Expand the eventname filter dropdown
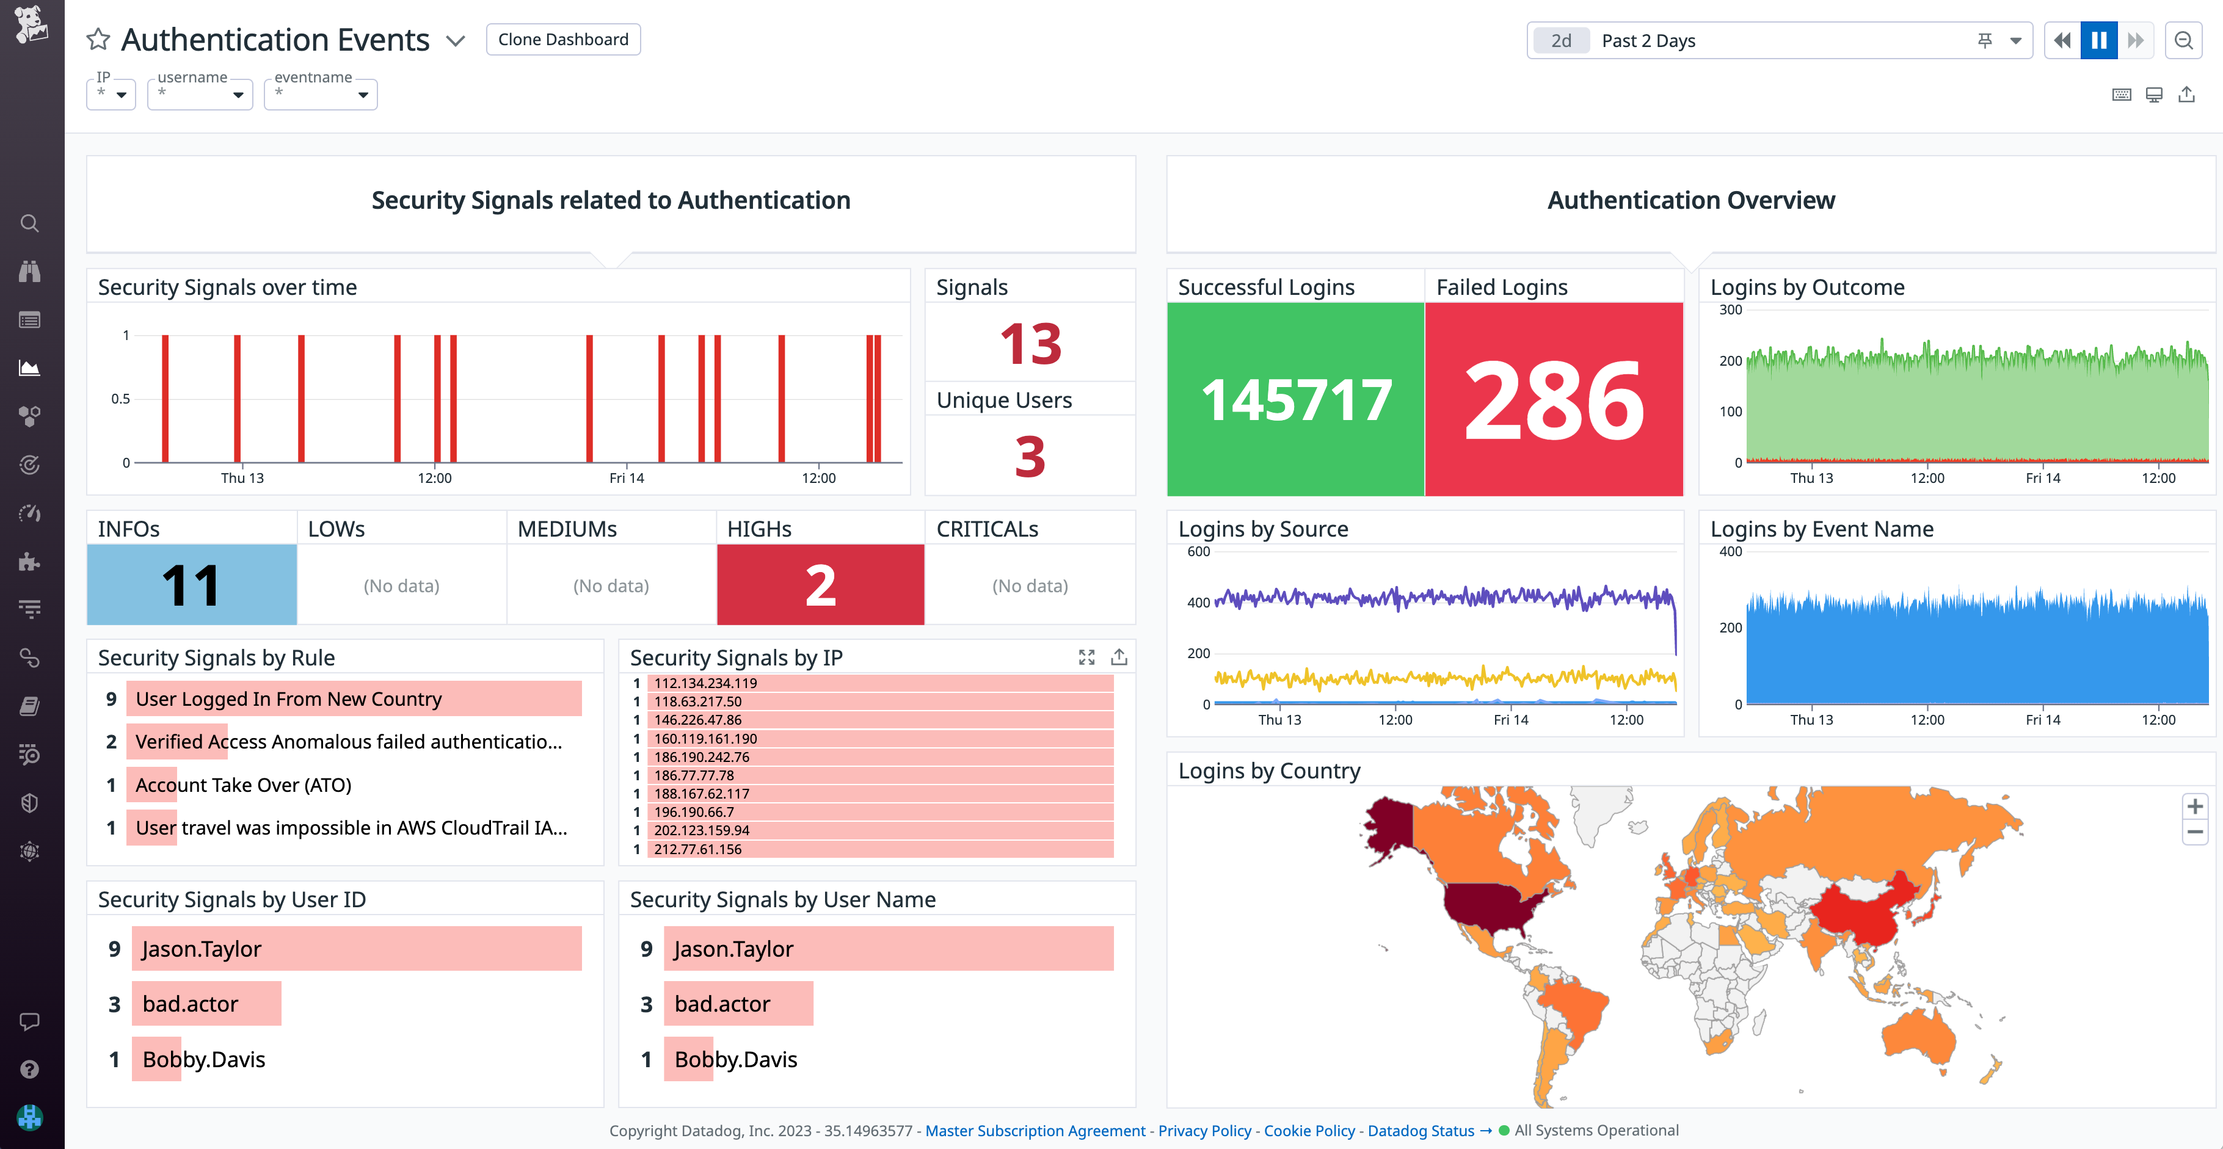 363,96
